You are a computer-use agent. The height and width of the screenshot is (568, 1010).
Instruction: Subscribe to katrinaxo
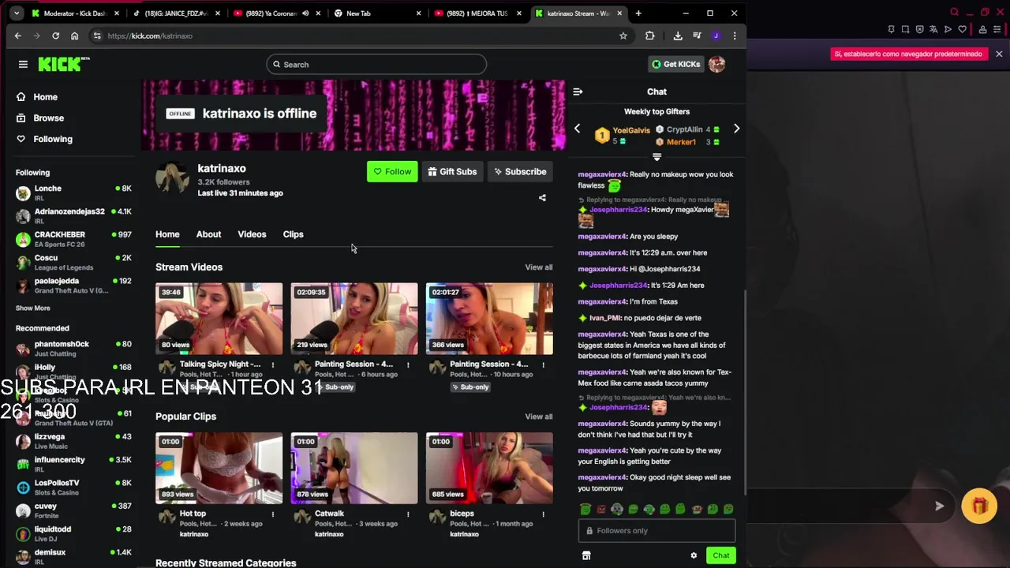pyautogui.click(x=520, y=171)
